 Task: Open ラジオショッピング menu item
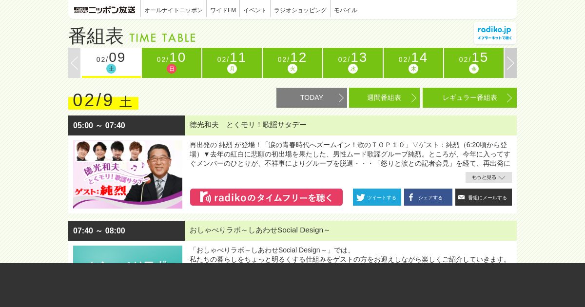click(300, 10)
